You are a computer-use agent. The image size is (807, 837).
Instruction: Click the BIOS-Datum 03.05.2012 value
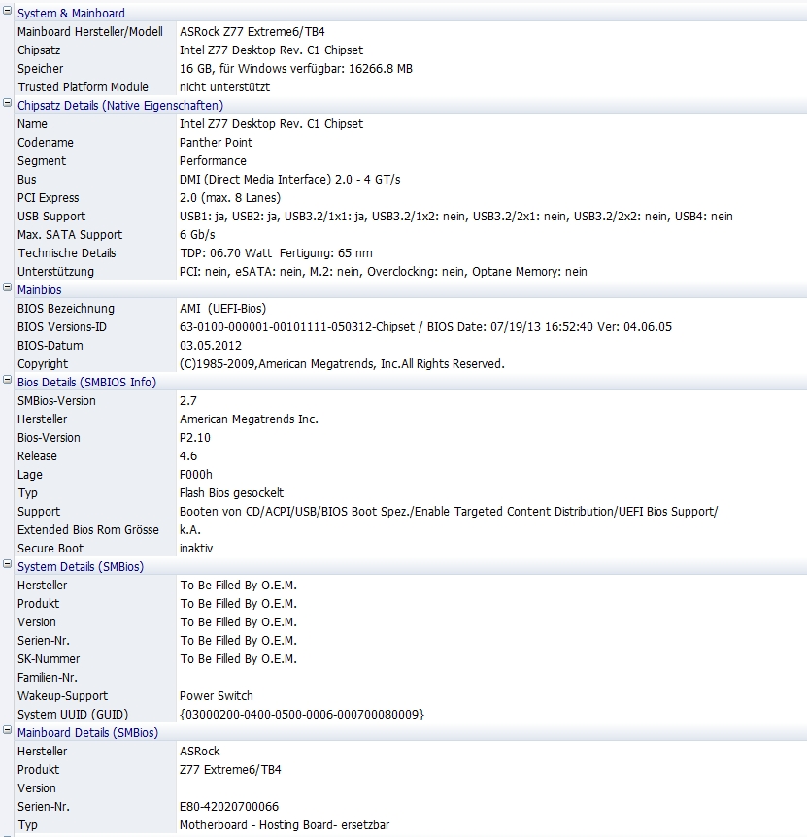tap(211, 346)
